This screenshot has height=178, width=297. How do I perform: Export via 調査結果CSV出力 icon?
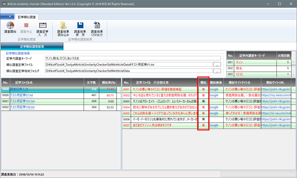(97, 29)
